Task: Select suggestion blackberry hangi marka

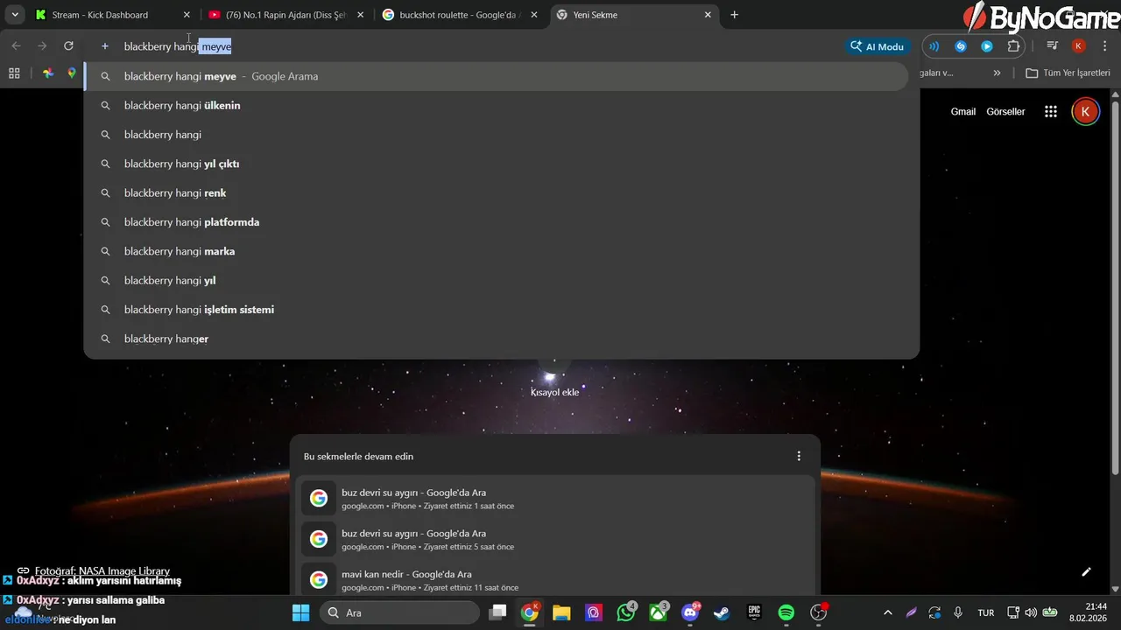Action: point(497,251)
